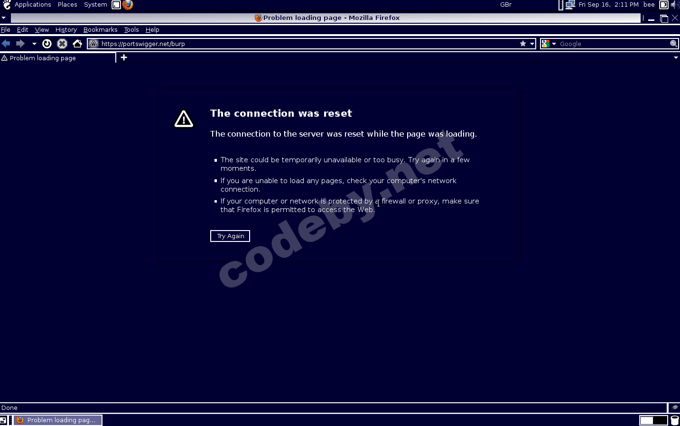Click the Back arrow in navigation toolbar
The image size is (680, 426).
point(6,44)
